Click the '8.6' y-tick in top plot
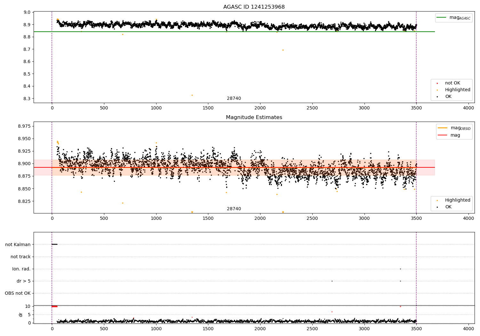This screenshot has width=480, height=336. tap(27, 62)
